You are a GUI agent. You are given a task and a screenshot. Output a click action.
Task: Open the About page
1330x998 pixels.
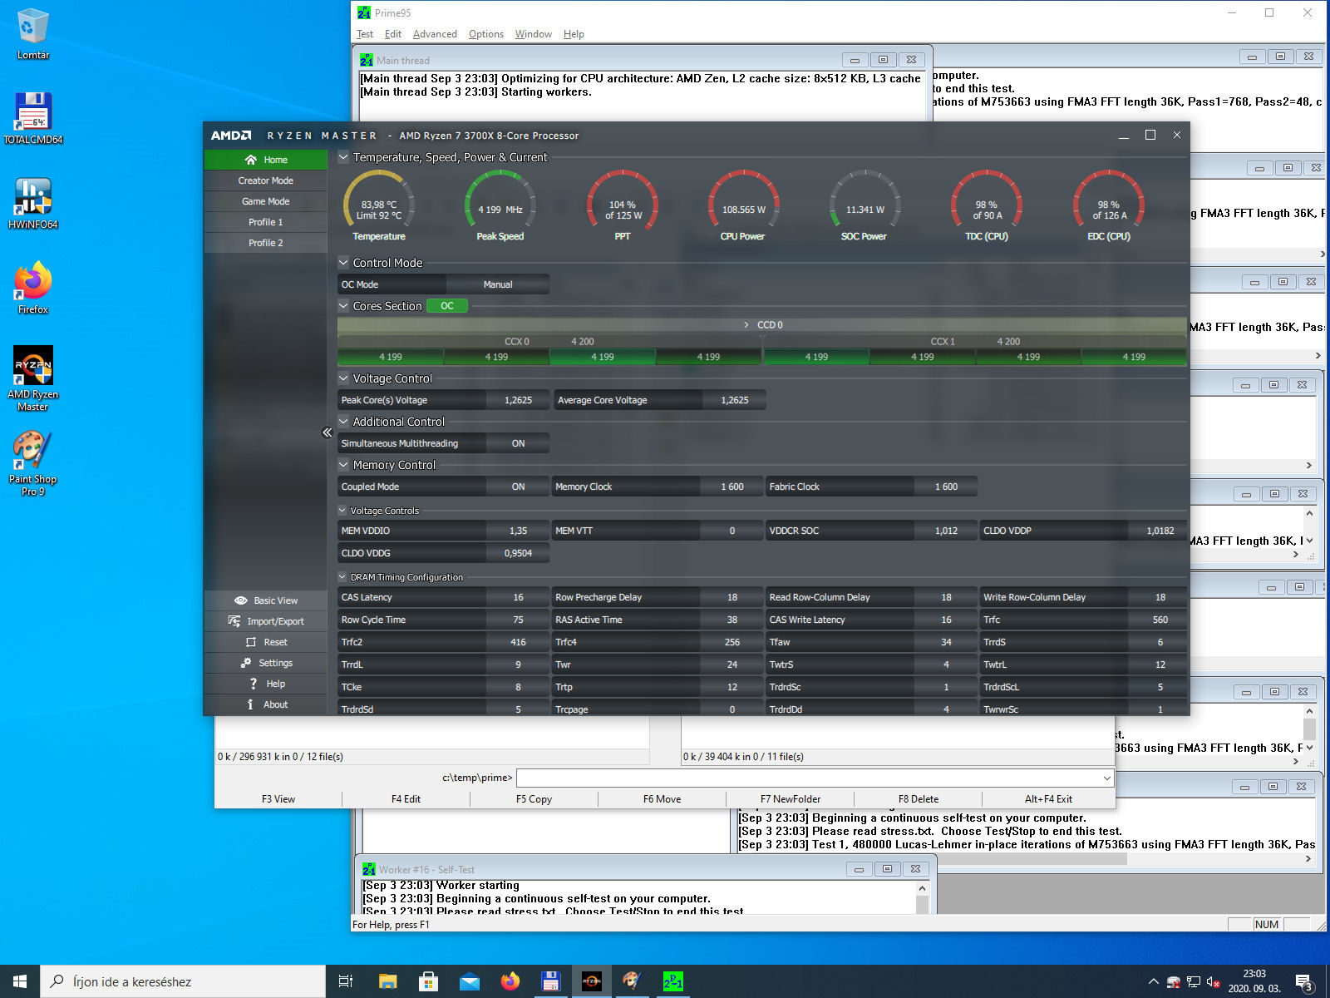tap(266, 704)
